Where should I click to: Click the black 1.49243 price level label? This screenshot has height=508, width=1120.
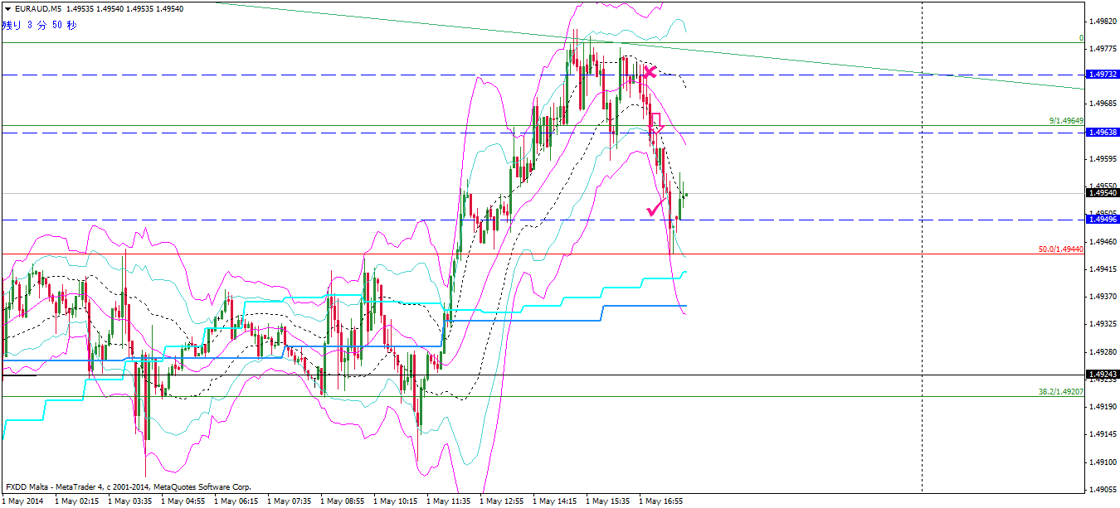click(1102, 375)
